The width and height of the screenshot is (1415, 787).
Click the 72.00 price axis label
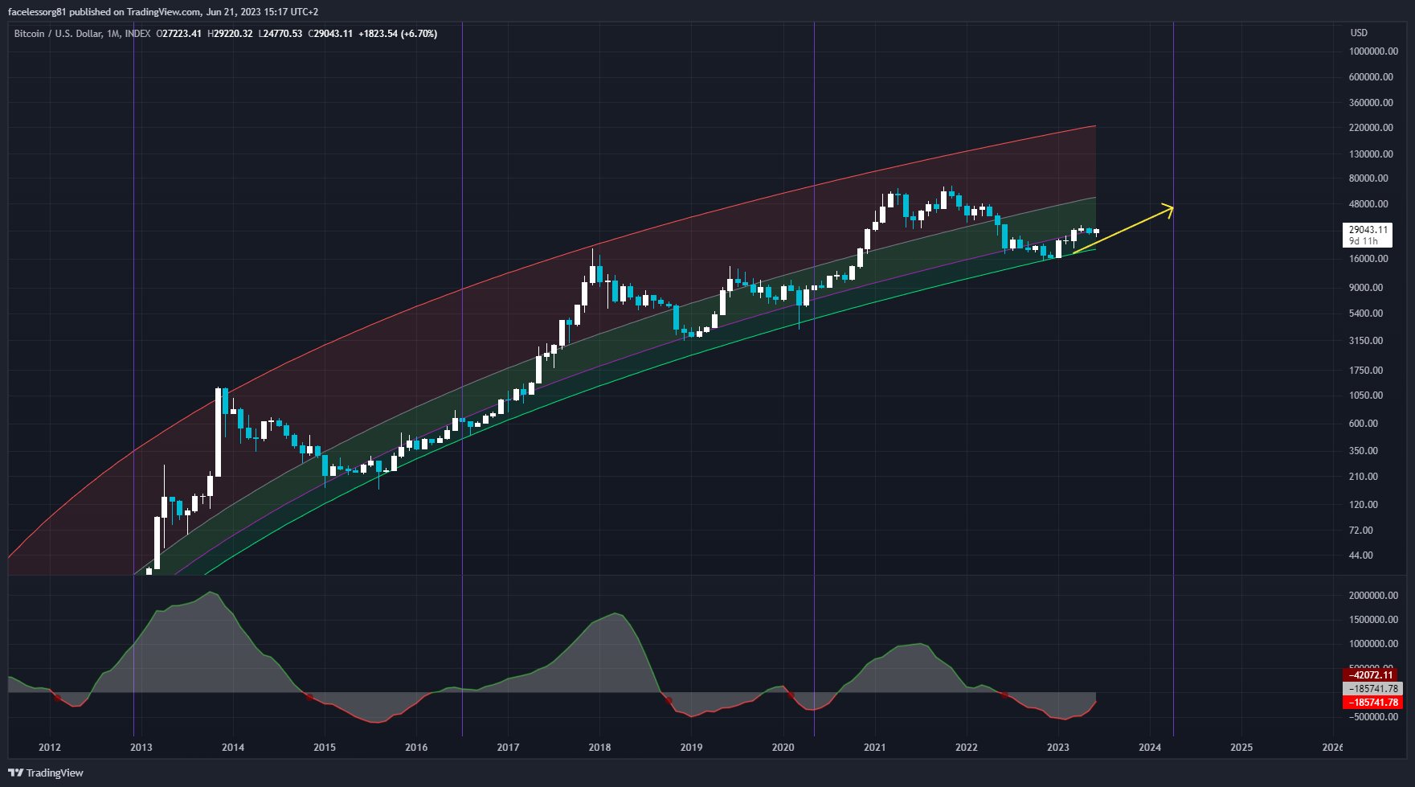point(1361,531)
